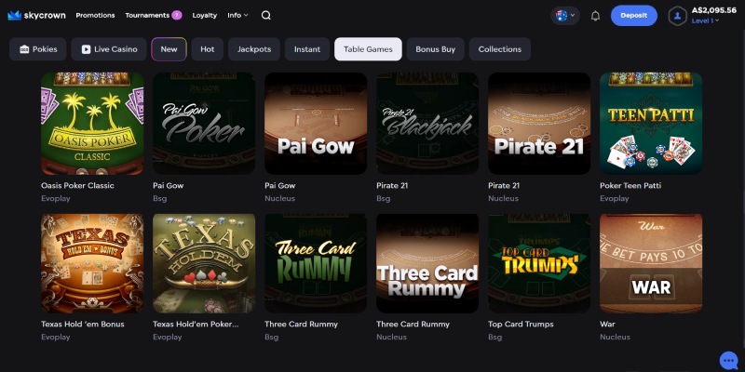The width and height of the screenshot is (745, 372).
Task: Open the Bsg Pai Gow Poker thumbnail
Action: 204,124
